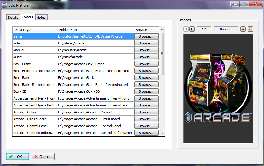Click the path F:\Music\Arcade
Image resolution: width=264 pixels, height=166 pixels.
point(70,57)
